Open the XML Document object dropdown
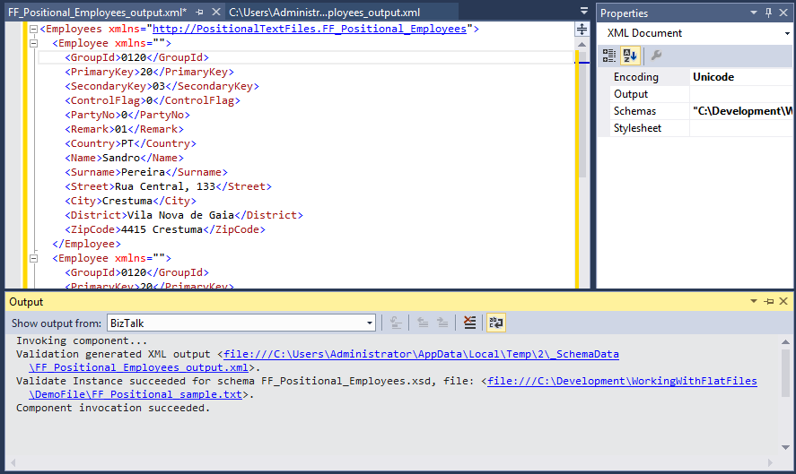The image size is (796, 474). click(787, 33)
